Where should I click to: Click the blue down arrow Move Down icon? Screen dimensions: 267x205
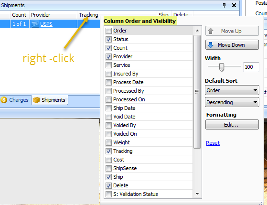(x=211, y=45)
